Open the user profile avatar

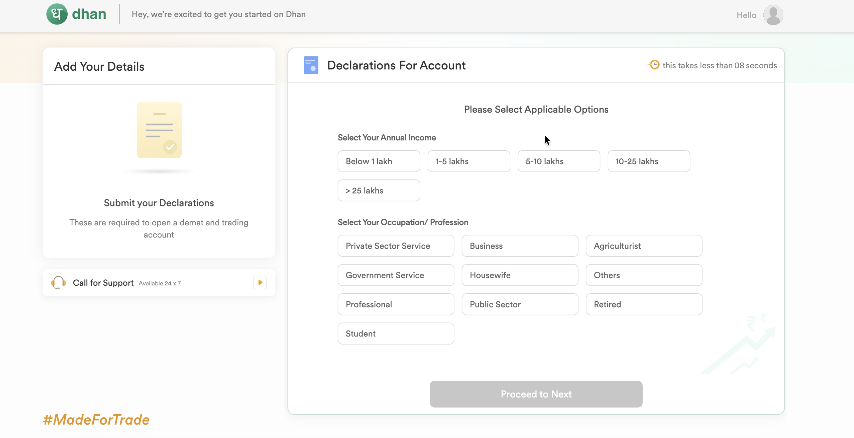[x=773, y=15]
